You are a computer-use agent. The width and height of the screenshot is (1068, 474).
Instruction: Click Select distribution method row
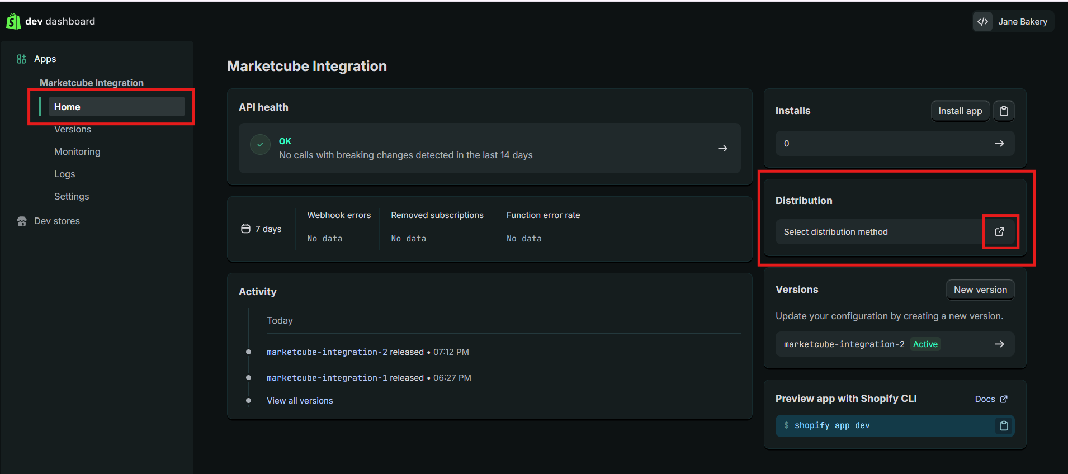tap(895, 231)
